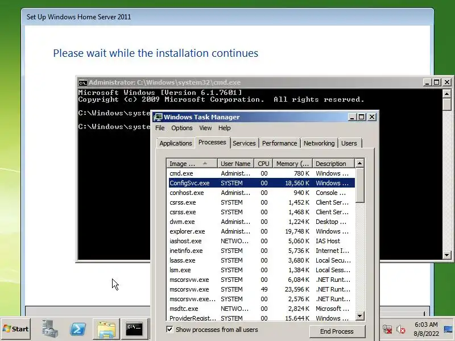Show desktop via tray corner icon
Viewport: 455px width, 341px height.
(x=448, y=330)
